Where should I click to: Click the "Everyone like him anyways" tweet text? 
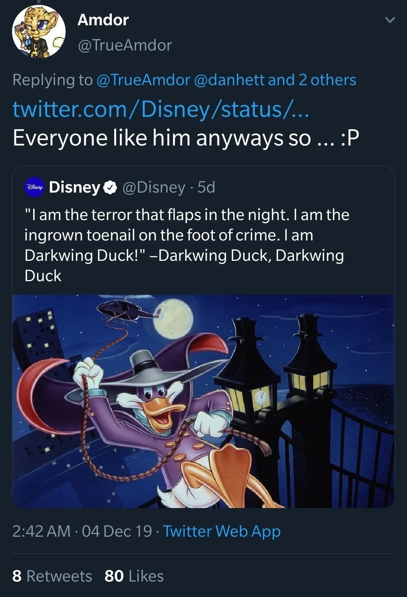pos(186,138)
